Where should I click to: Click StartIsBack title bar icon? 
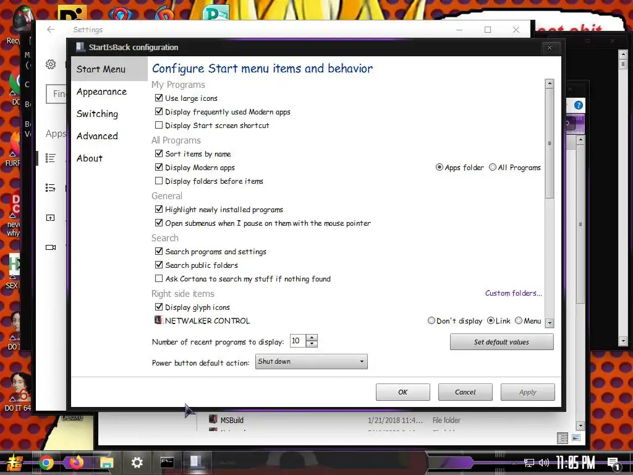pyautogui.click(x=80, y=47)
